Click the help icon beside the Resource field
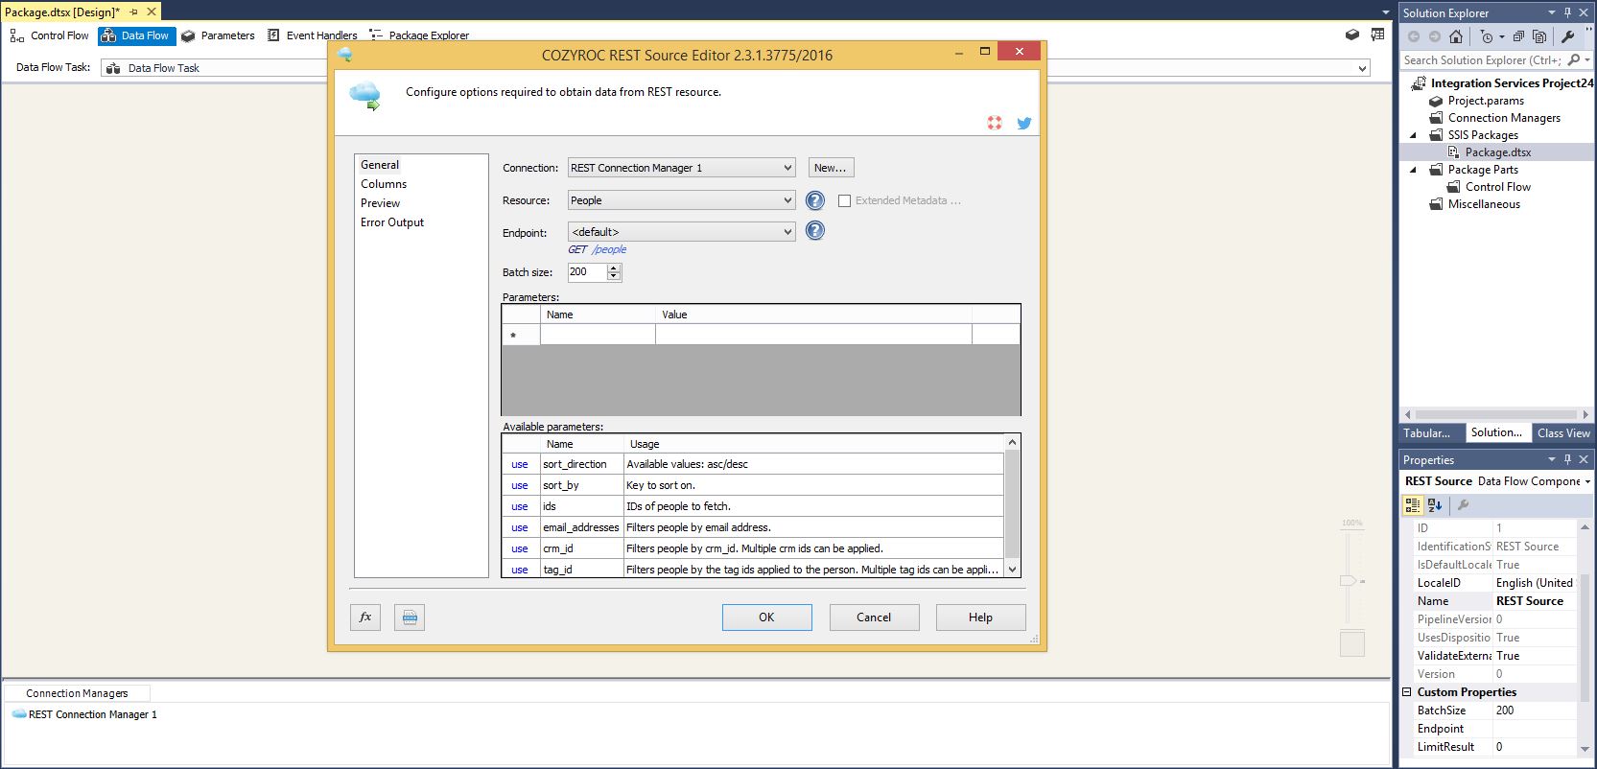1597x769 pixels. [x=814, y=200]
